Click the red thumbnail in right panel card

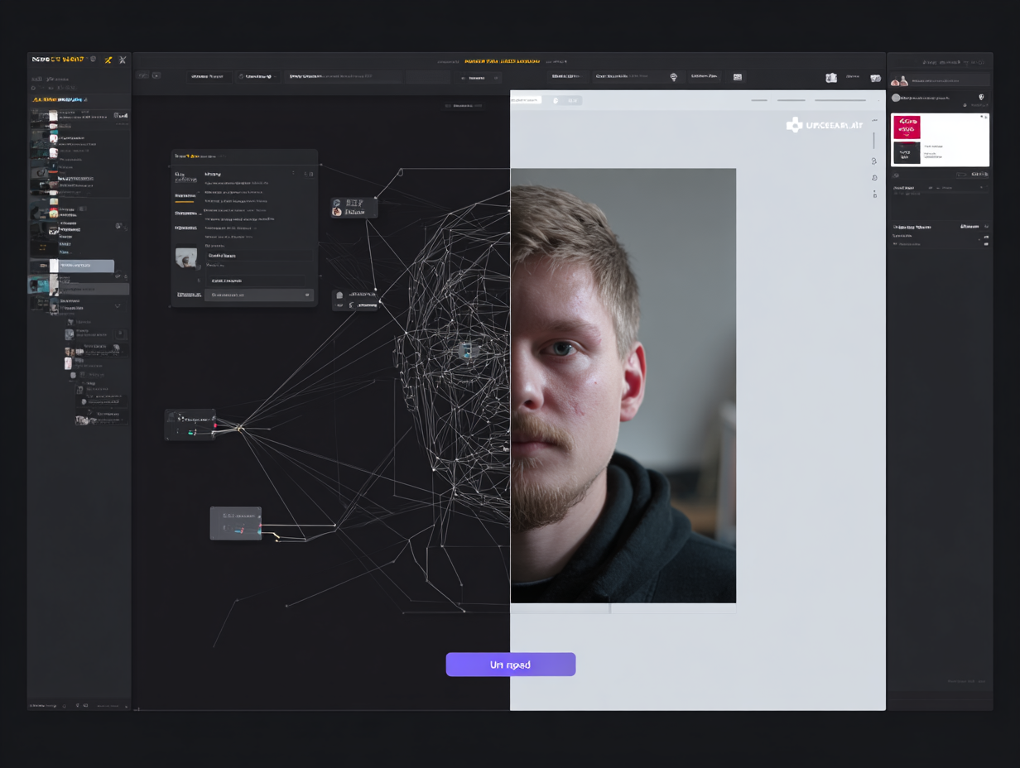pyautogui.click(x=907, y=127)
